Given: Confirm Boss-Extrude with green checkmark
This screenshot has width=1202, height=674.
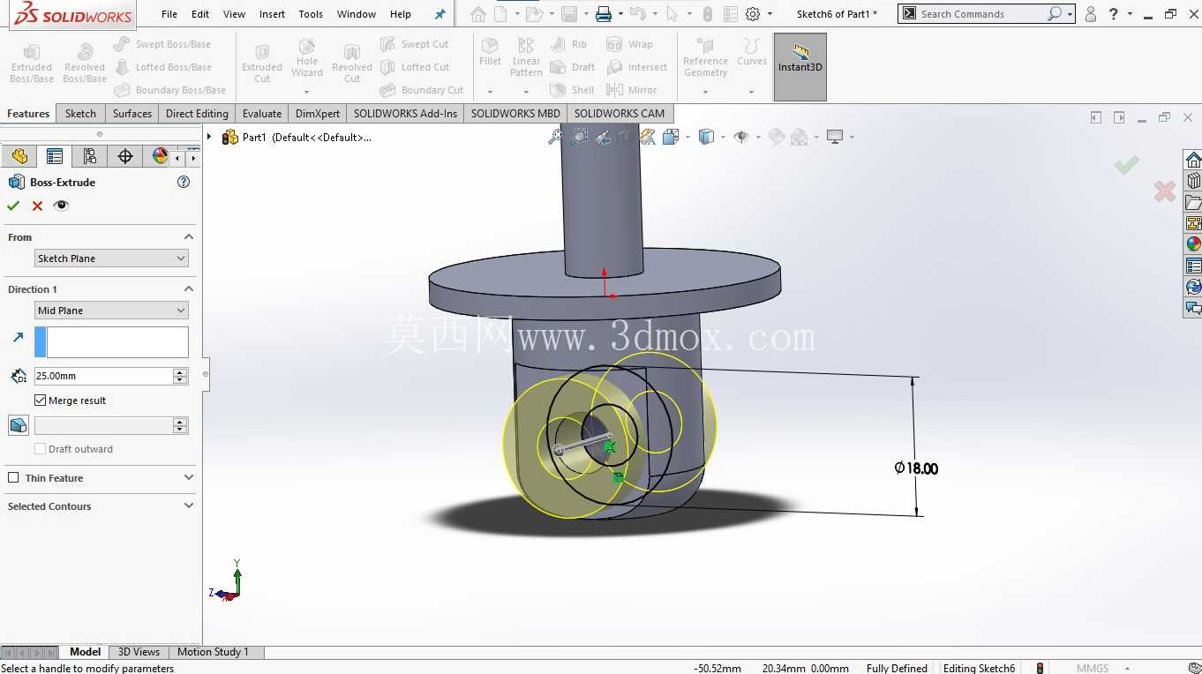Looking at the screenshot, I should [13, 206].
